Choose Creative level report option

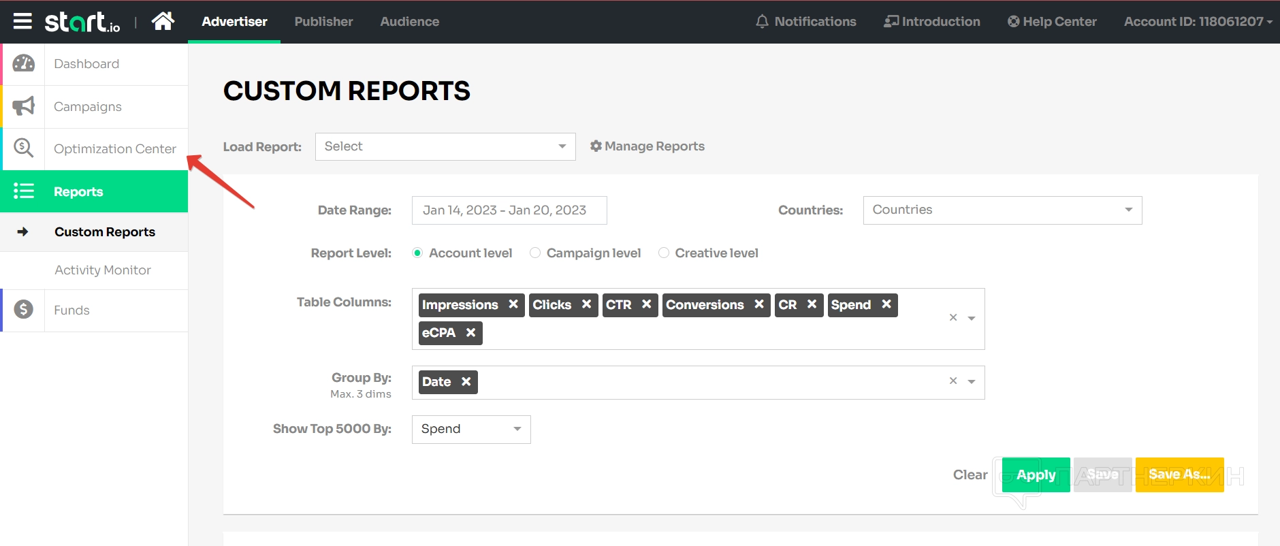(x=664, y=253)
